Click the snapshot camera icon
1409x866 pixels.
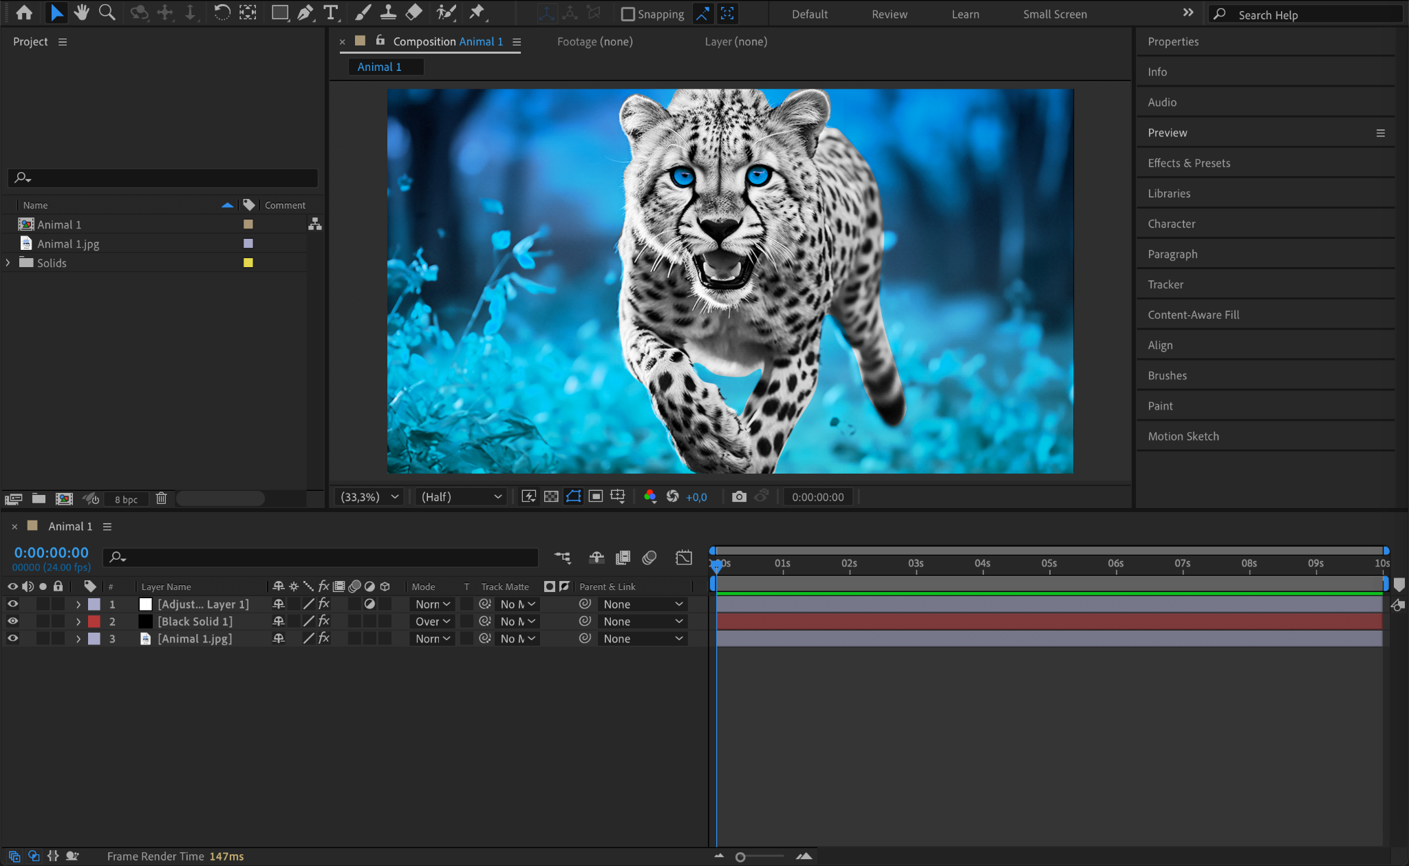click(739, 496)
